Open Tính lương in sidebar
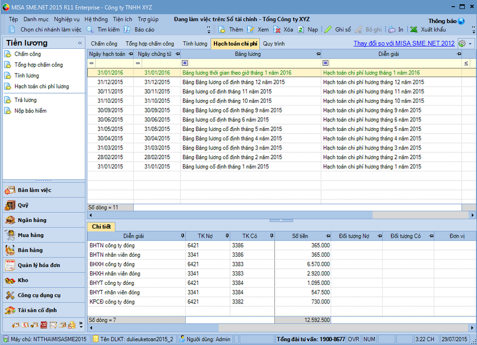Image resolution: width=477 pixels, height=345 pixels. click(x=27, y=76)
